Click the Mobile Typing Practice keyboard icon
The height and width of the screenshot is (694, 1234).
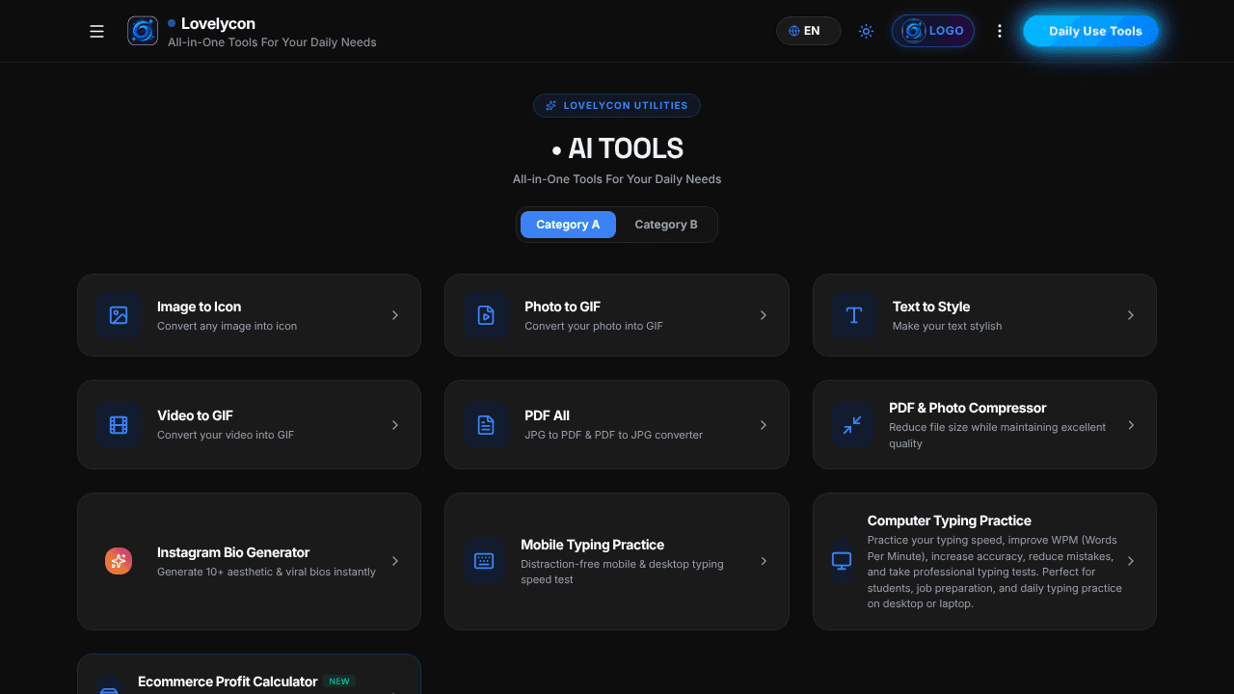coord(484,561)
